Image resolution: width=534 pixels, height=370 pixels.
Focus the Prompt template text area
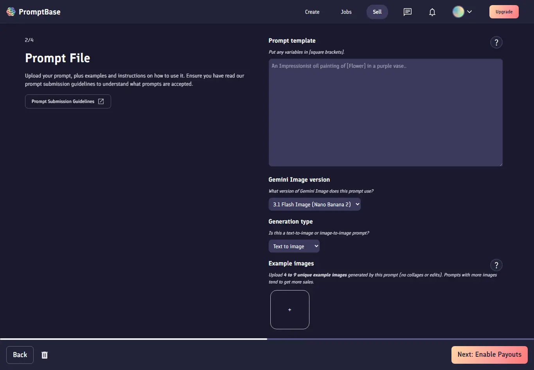pyautogui.click(x=386, y=113)
